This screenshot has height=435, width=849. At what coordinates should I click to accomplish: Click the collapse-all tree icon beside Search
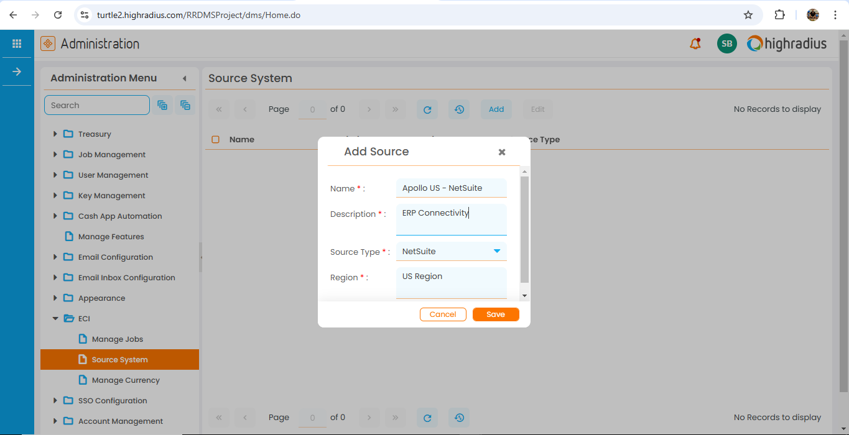pyautogui.click(x=185, y=106)
